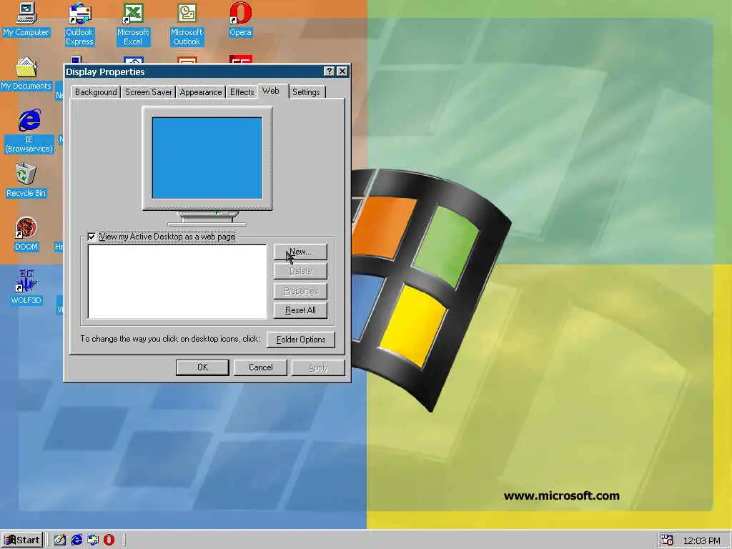Switch to the Screen Saver tab
This screenshot has width=732, height=549.
[x=149, y=92]
